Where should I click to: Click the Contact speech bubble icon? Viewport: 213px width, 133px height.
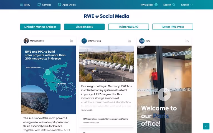(39, 5)
